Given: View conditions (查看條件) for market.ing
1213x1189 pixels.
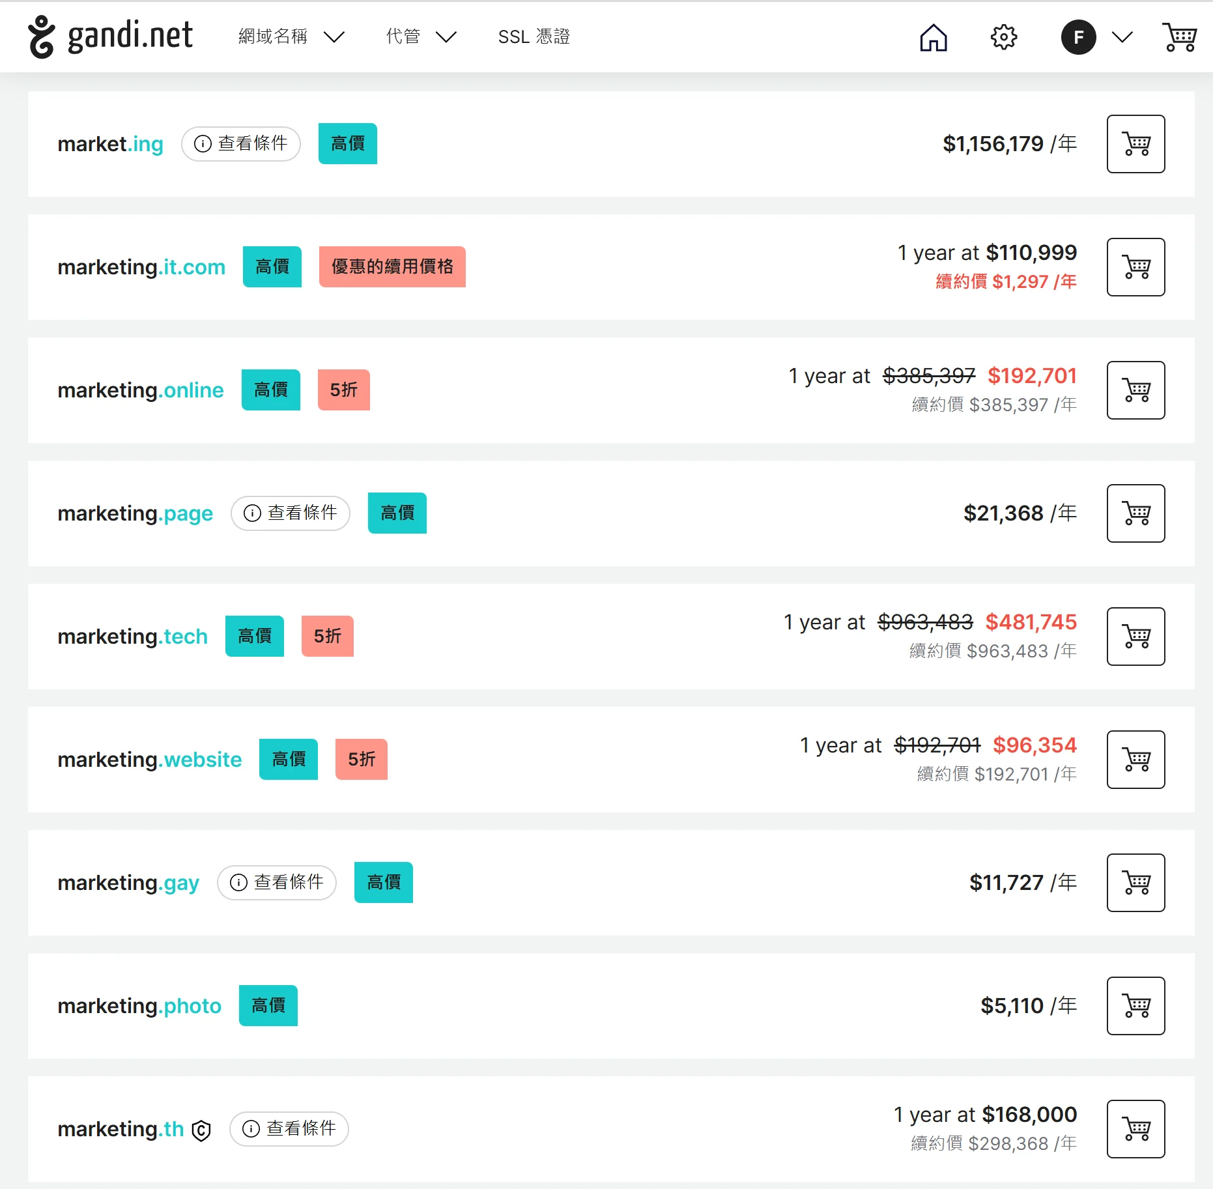Looking at the screenshot, I should coord(241,144).
